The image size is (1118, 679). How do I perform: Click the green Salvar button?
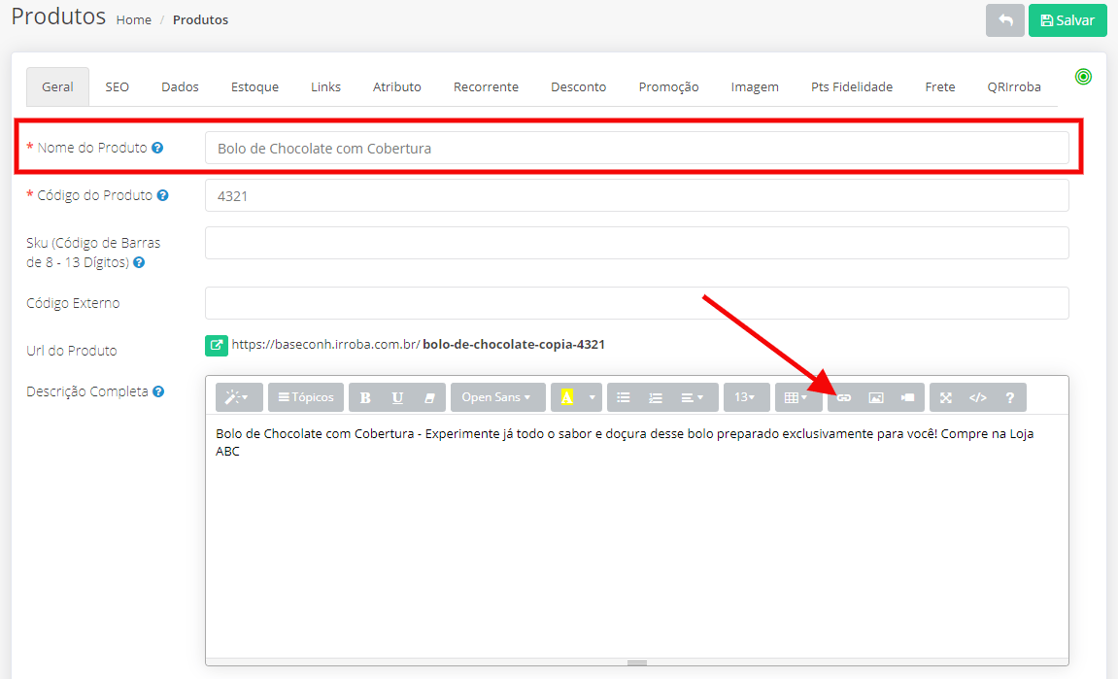(x=1067, y=20)
